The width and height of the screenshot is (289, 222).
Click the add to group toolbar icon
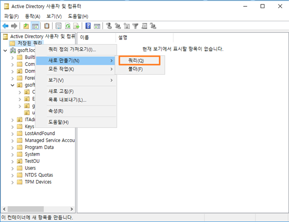coord(153,26)
